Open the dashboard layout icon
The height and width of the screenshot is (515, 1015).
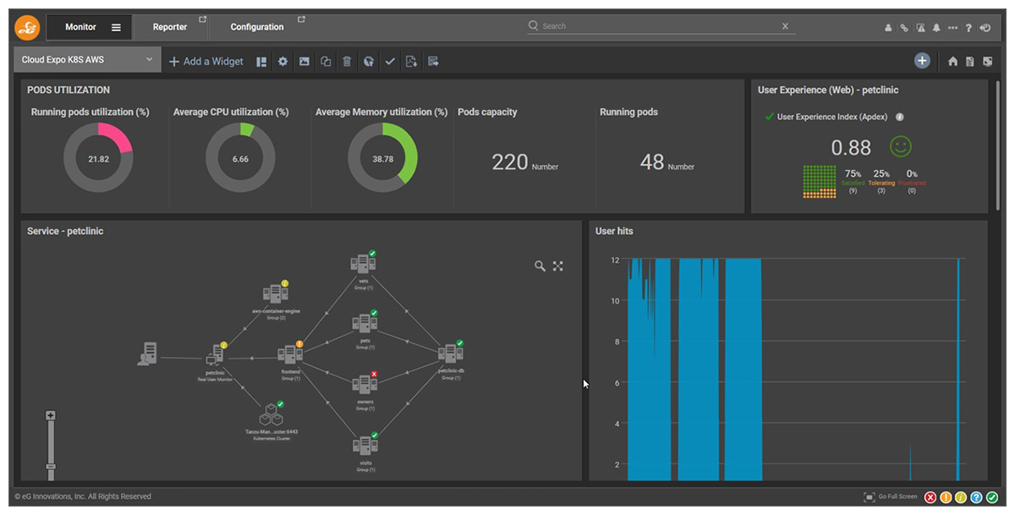(262, 61)
